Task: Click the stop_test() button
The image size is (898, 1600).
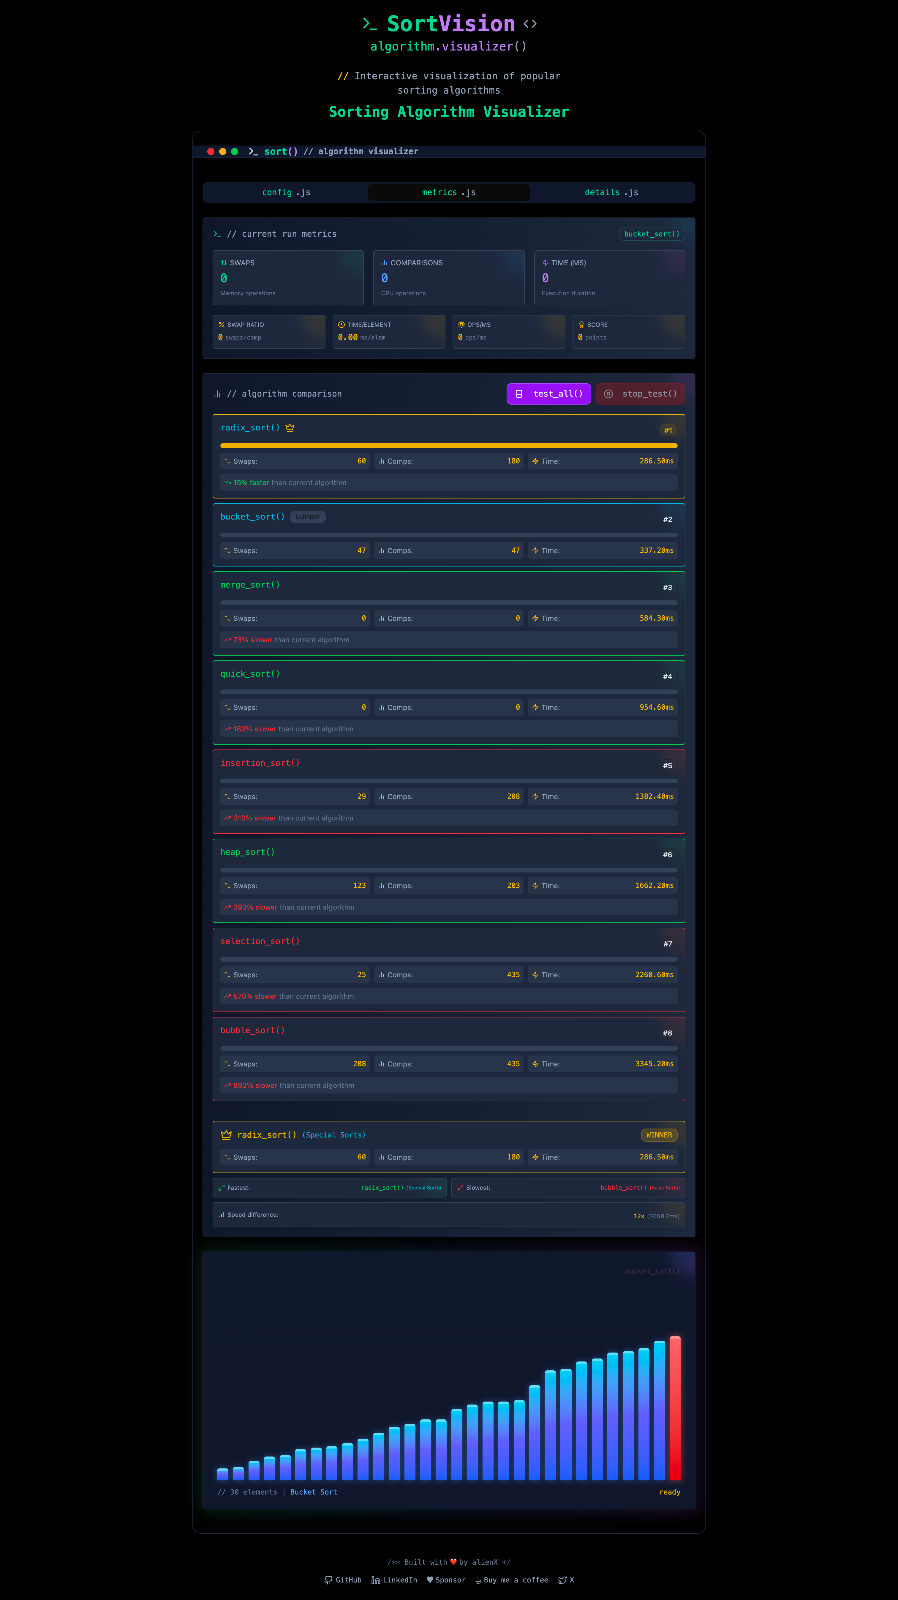Action: click(640, 394)
